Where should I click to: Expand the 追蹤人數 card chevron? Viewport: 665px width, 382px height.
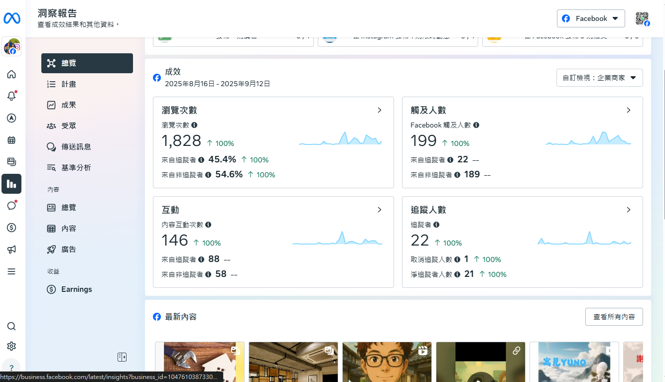pyautogui.click(x=629, y=210)
